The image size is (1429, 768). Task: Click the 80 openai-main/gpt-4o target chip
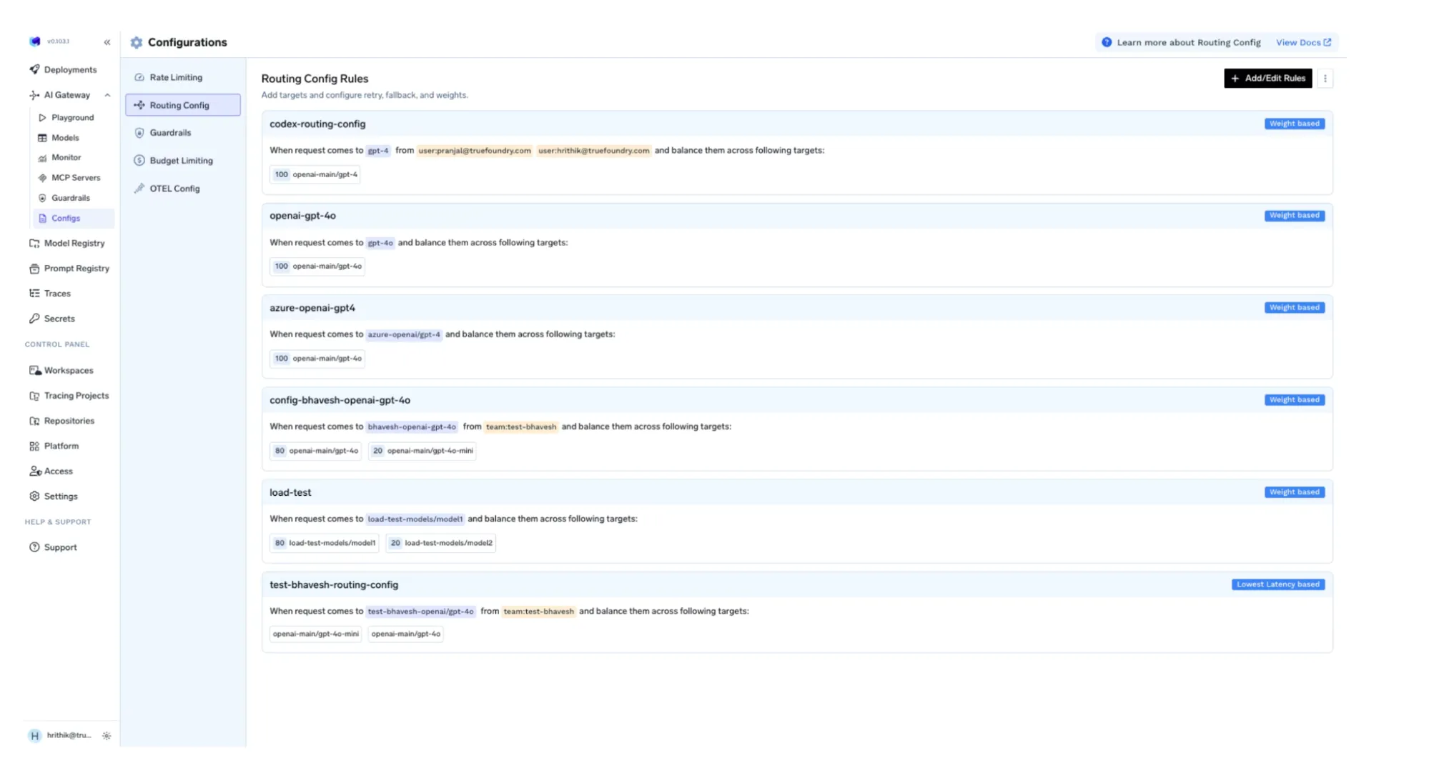click(x=316, y=451)
